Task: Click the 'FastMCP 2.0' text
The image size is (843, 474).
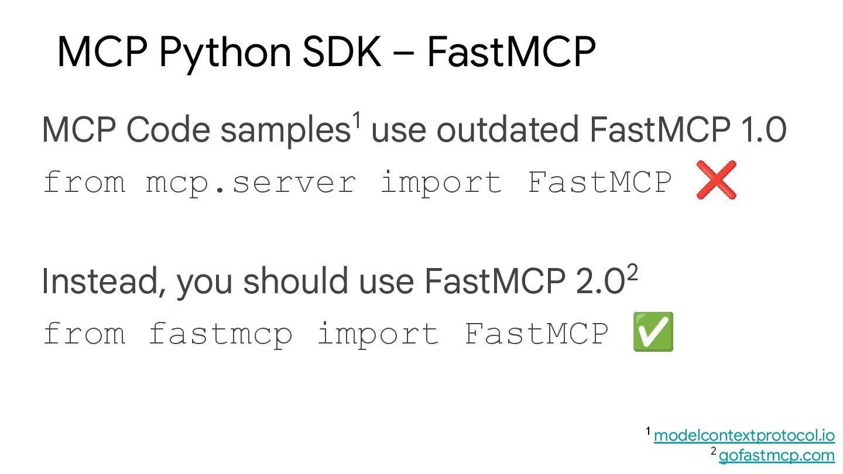Action: pyautogui.click(x=525, y=281)
